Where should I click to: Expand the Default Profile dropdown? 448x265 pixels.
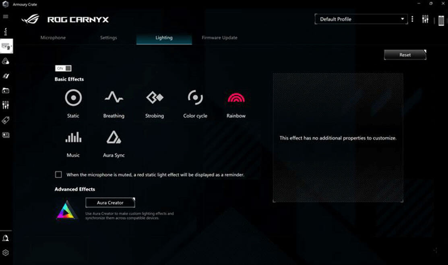[x=361, y=19]
